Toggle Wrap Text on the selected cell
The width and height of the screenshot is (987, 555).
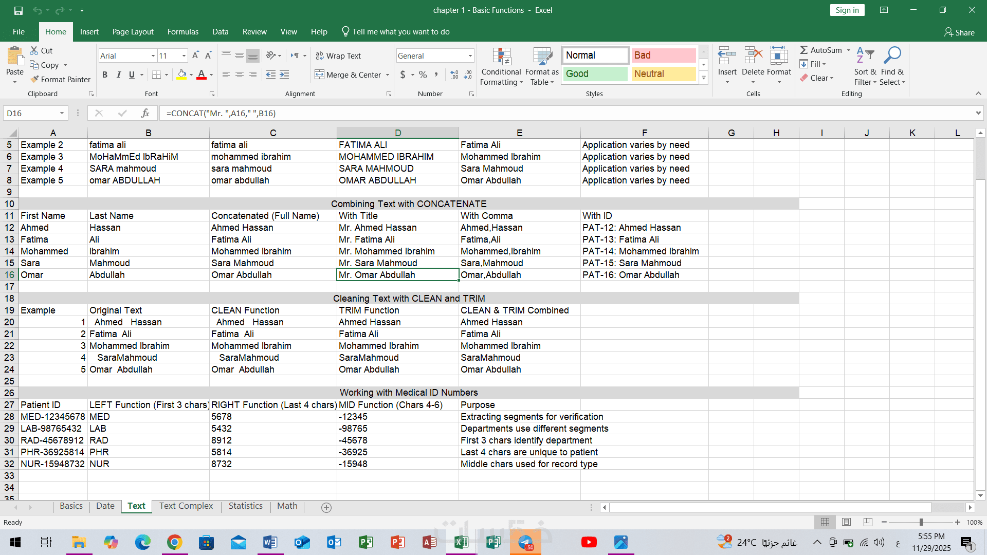click(x=338, y=55)
